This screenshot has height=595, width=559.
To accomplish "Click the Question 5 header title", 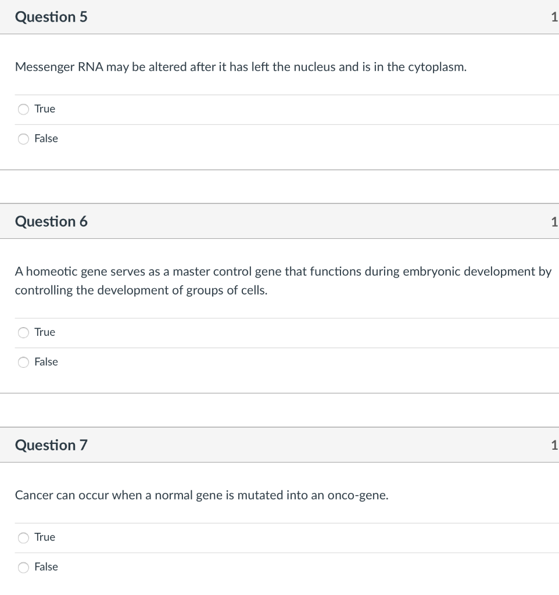I will click(x=51, y=17).
